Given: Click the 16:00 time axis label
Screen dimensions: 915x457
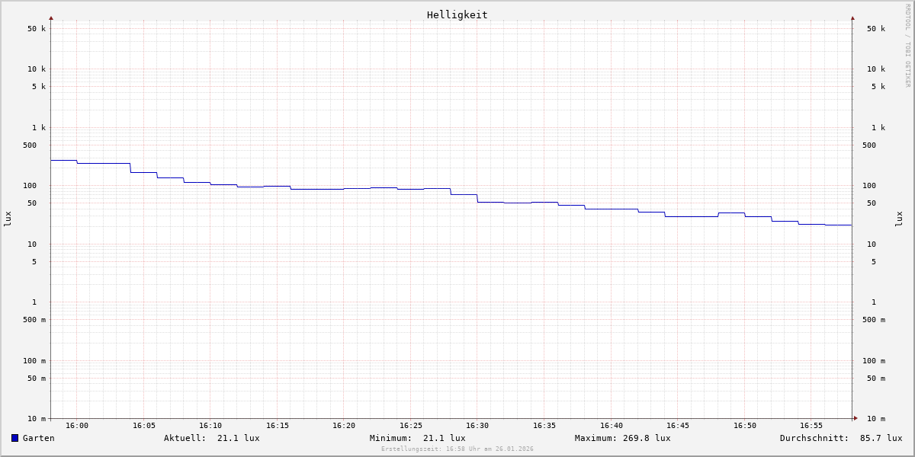Looking at the screenshot, I should coord(77,426).
